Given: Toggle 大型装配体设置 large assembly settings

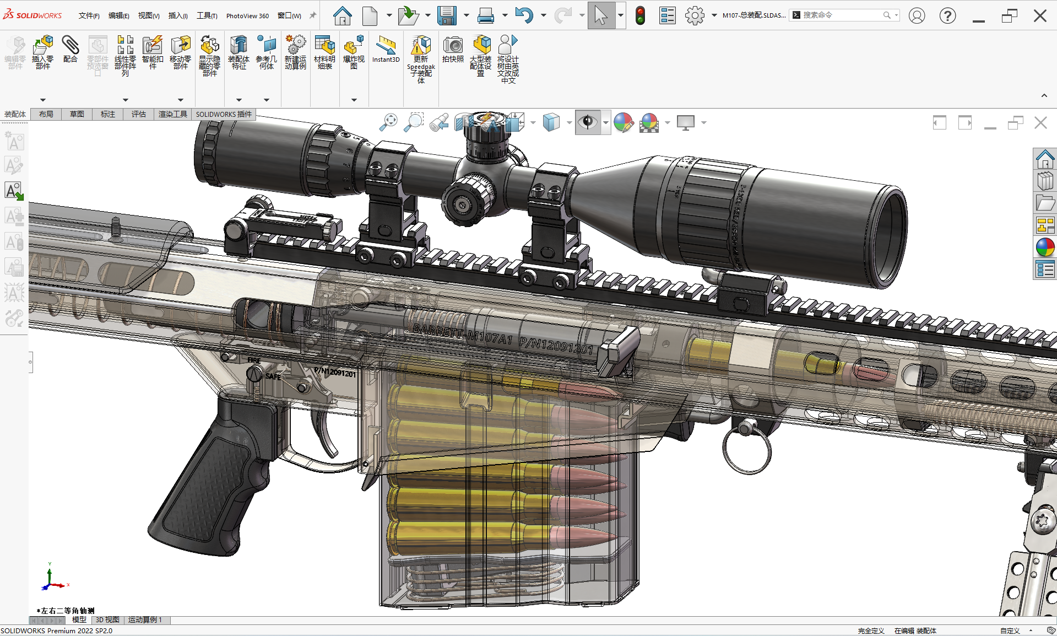Looking at the screenshot, I should [480, 56].
